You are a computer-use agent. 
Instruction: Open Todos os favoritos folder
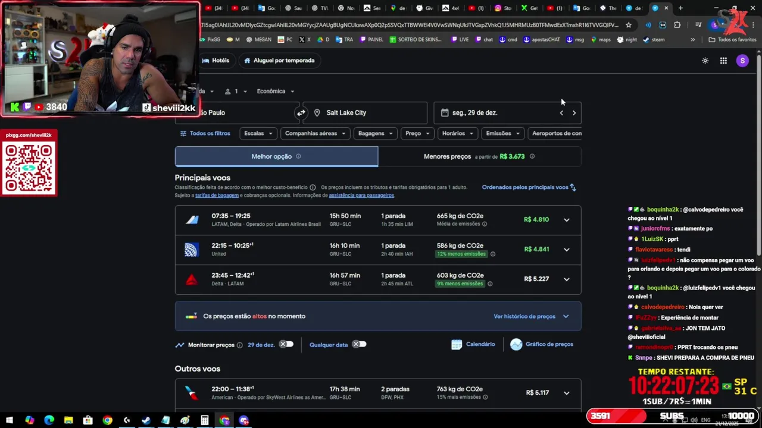[732, 40]
